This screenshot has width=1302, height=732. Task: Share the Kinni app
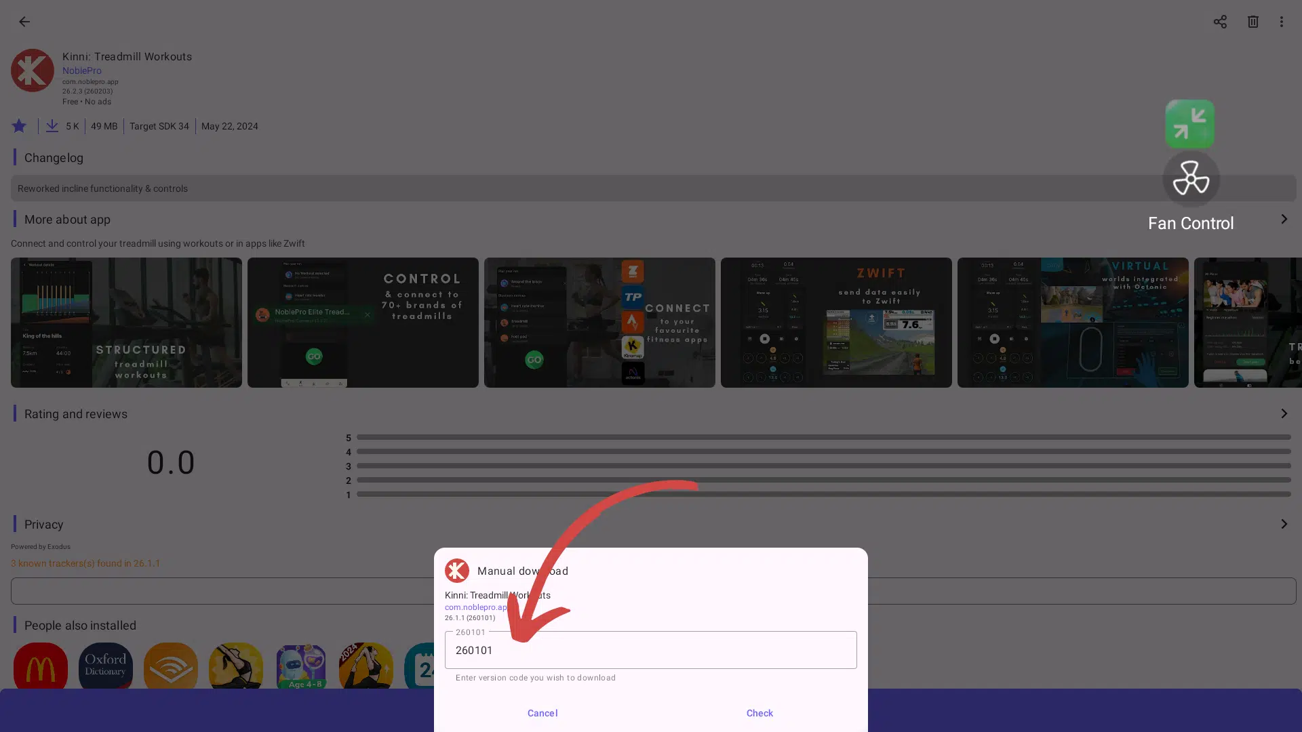pos(1220,22)
